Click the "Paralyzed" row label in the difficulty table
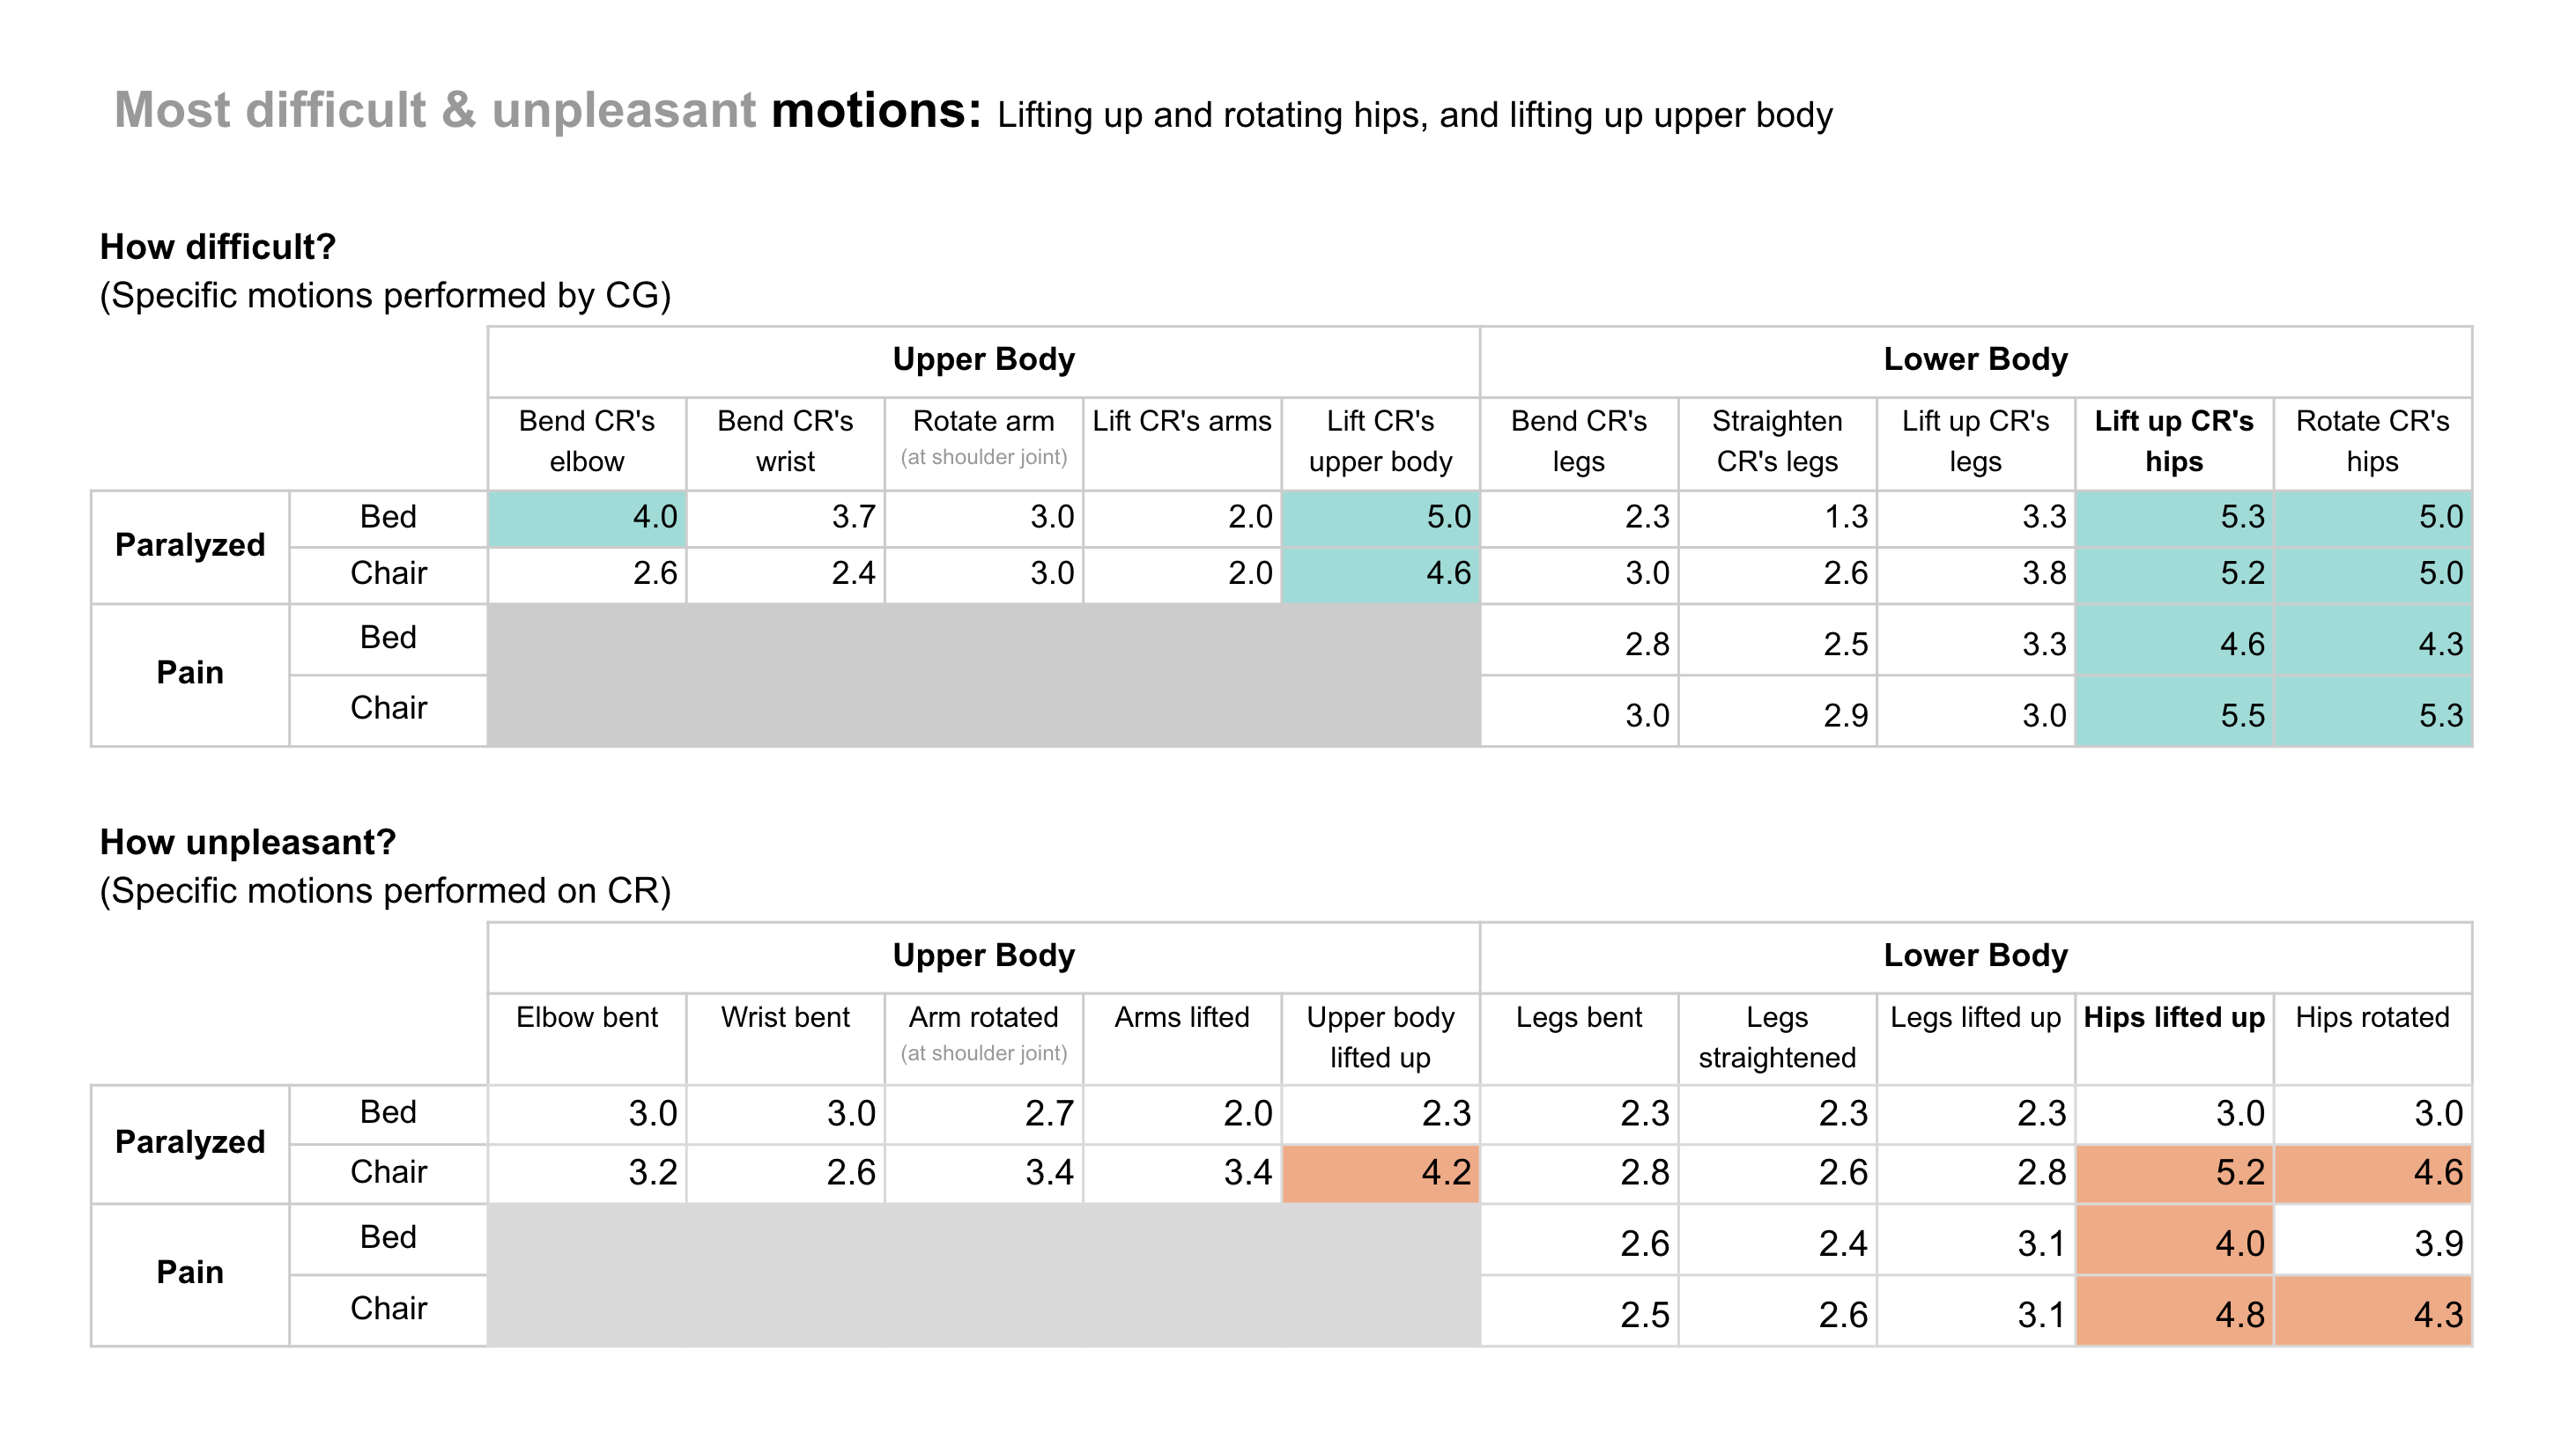Image resolution: width=2576 pixels, height=1439 pixels. tap(190, 546)
